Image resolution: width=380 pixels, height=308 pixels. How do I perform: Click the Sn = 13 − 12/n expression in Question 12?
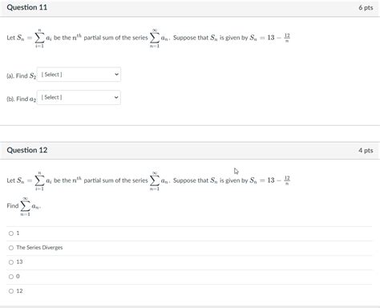(x=270, y=180)
